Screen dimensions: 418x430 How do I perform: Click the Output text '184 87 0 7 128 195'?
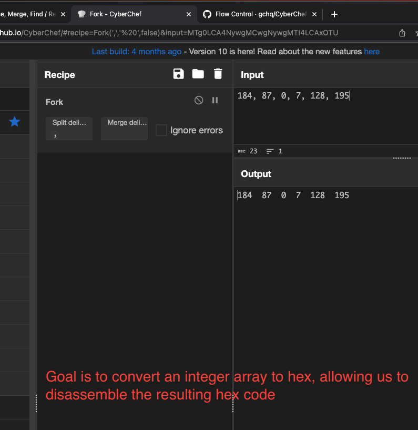293,196
